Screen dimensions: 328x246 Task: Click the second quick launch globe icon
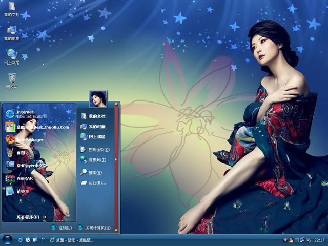(x=28, y=240)
